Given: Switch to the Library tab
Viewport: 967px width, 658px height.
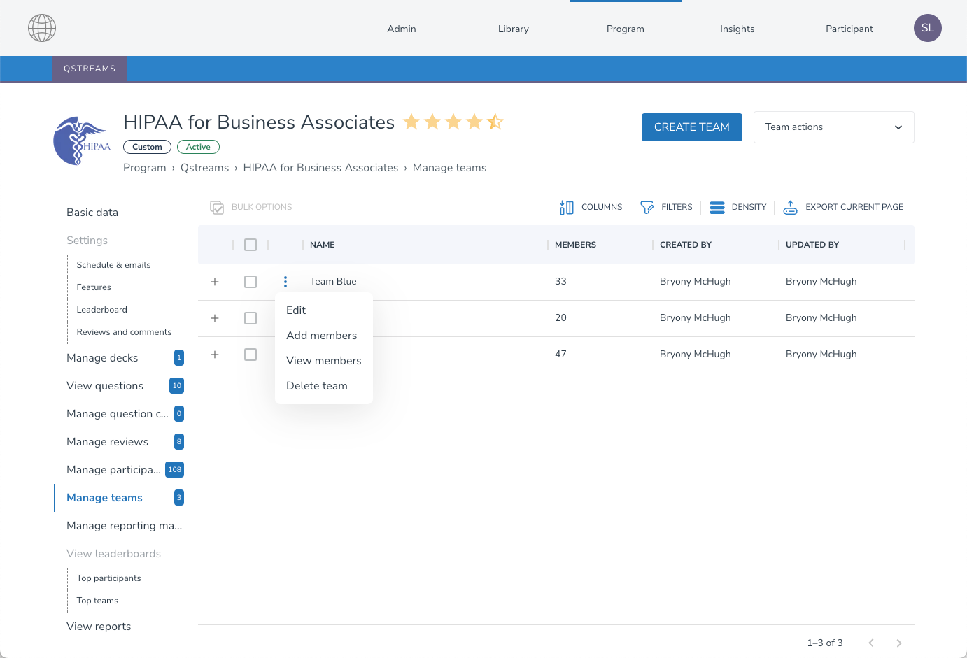Looking at the screenshot, I should (514, 29).
